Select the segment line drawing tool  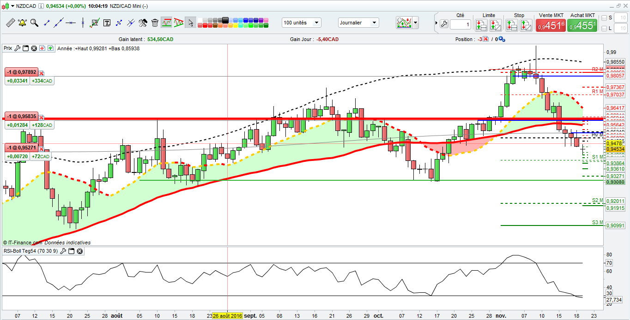click(47, 23)
